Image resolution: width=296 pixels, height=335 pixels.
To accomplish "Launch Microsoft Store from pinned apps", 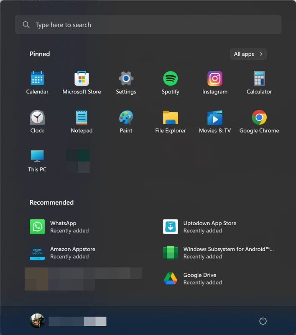I will pos(82,79).
